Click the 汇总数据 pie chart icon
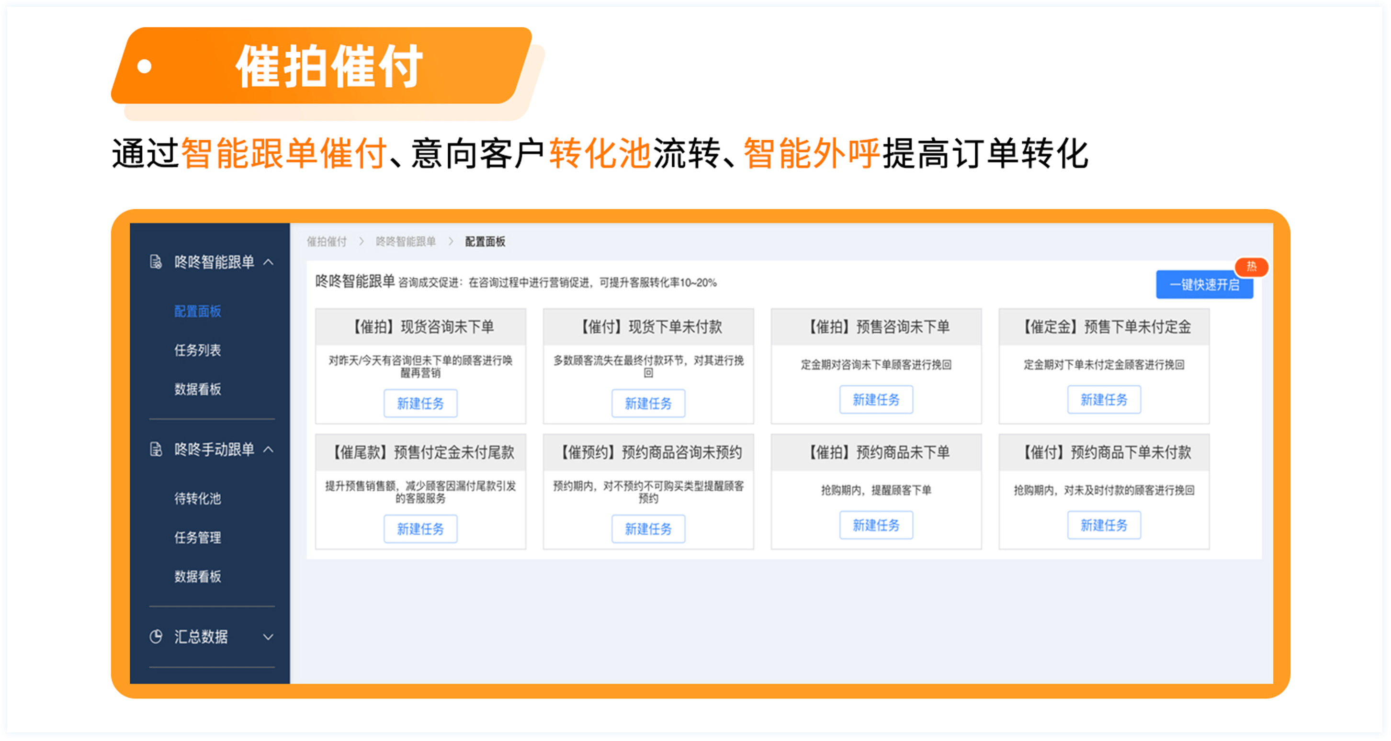Screen dimensions: 1391x741 pyautogui.click(x=156, y=637)
